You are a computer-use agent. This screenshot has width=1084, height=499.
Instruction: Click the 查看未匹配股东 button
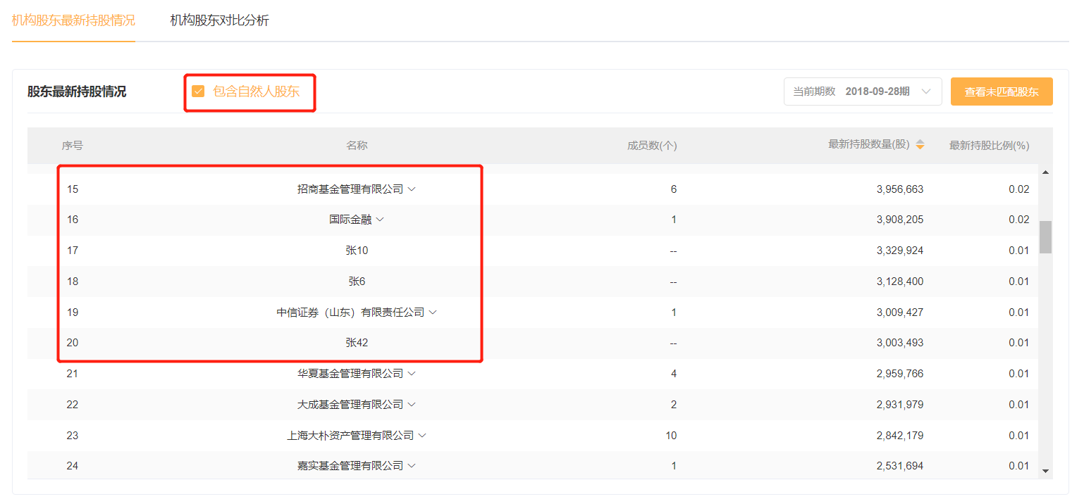(1002, 91)
